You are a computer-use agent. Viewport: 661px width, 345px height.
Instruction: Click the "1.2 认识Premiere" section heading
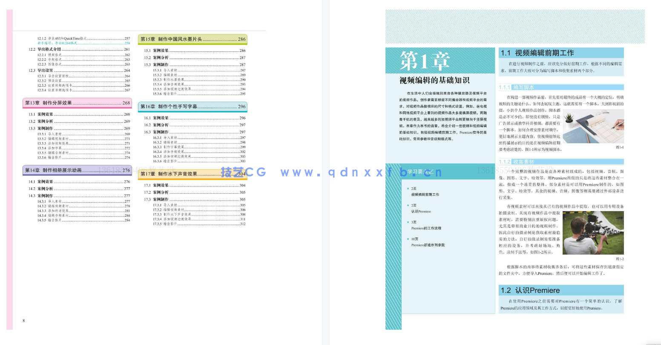coord(529,290)
